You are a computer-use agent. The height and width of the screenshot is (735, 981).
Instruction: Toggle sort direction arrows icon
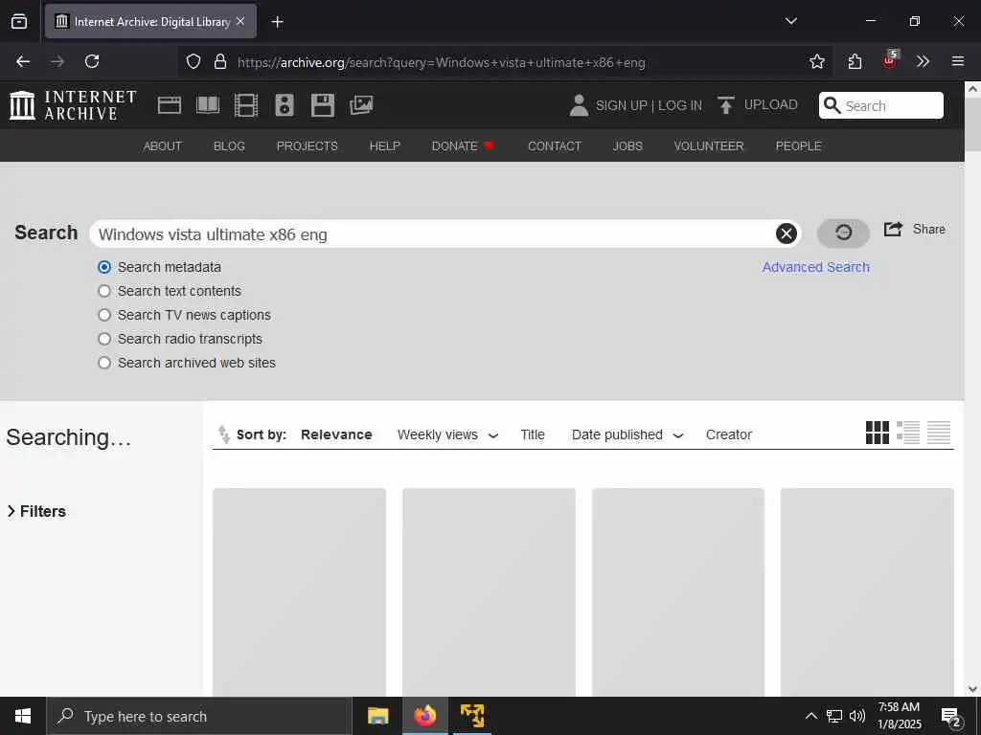click(x=224, y=434)
